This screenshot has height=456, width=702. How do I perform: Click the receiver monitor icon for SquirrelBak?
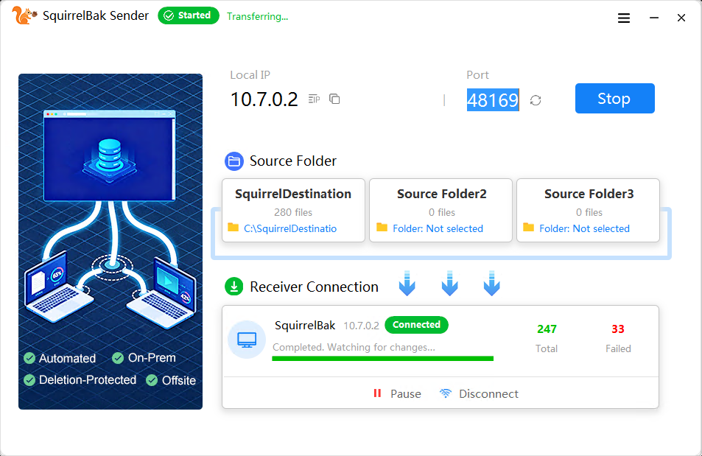(247, 339)
